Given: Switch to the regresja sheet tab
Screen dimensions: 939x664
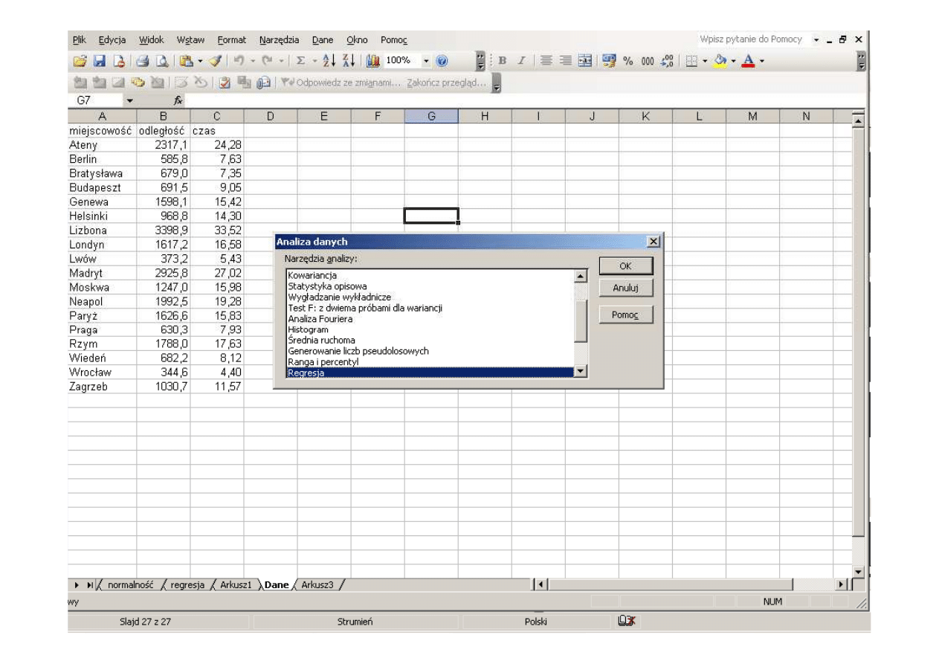Looking at the screenshot, I should point(187,584).
